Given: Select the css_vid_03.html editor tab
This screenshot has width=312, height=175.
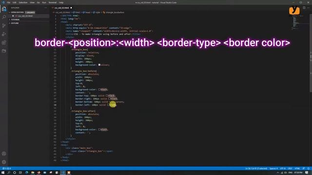Looking at the screenshot, I should (x=62, y=8).
